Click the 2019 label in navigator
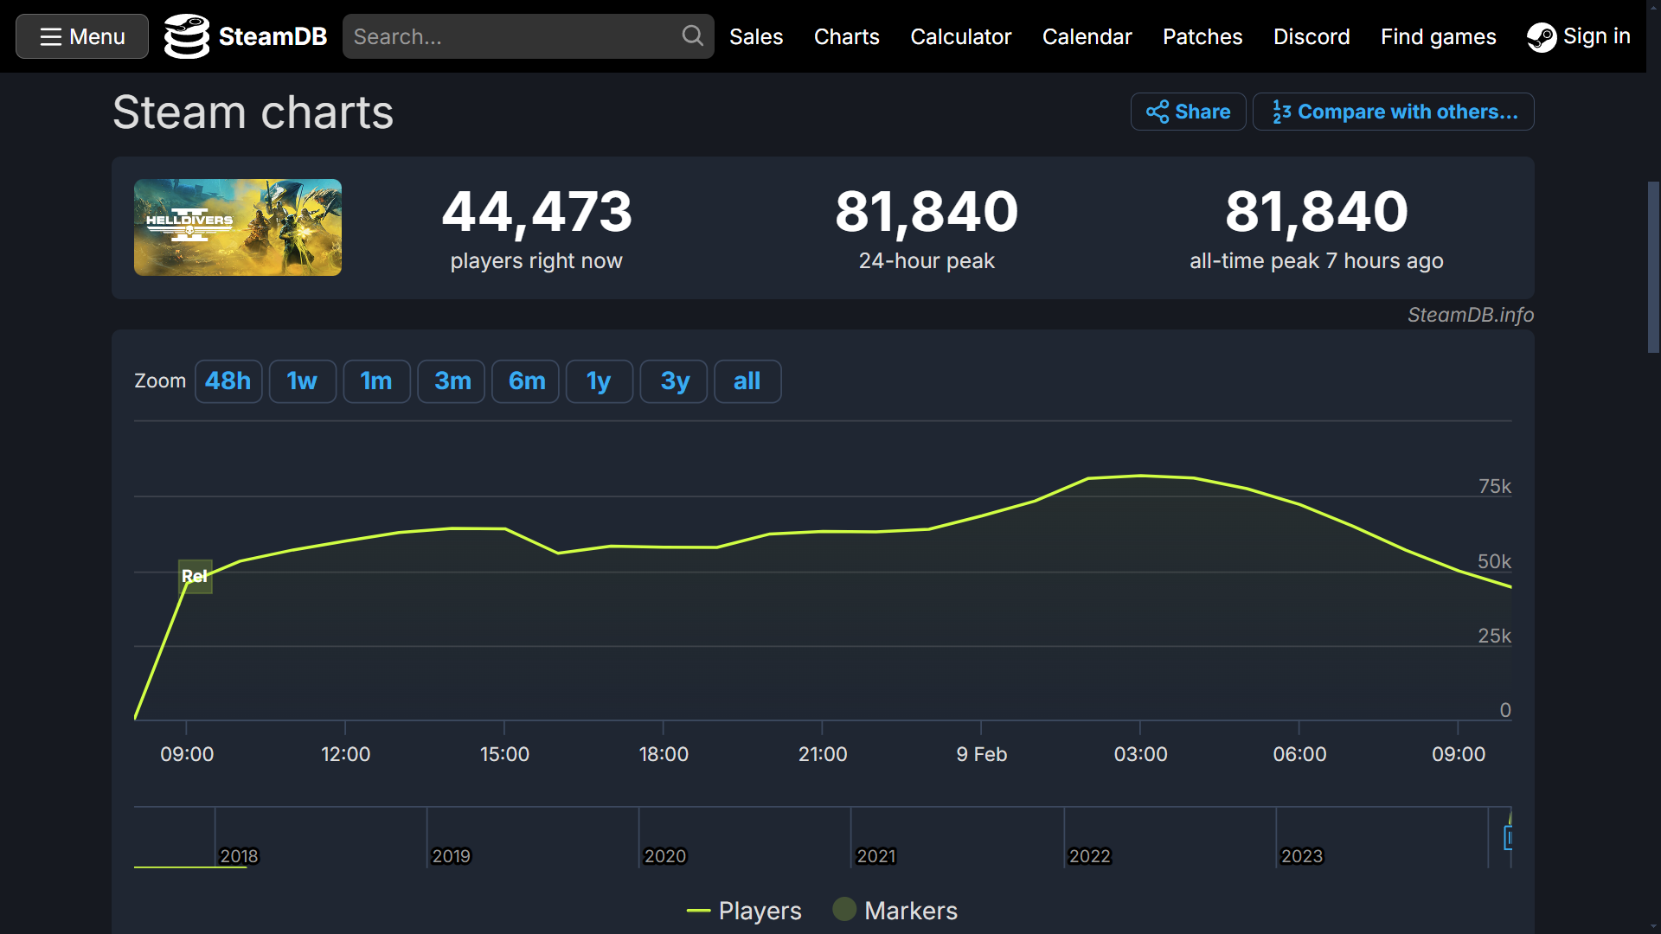The height and width of the screenshot is (934, 1661). tap(451, 856)
